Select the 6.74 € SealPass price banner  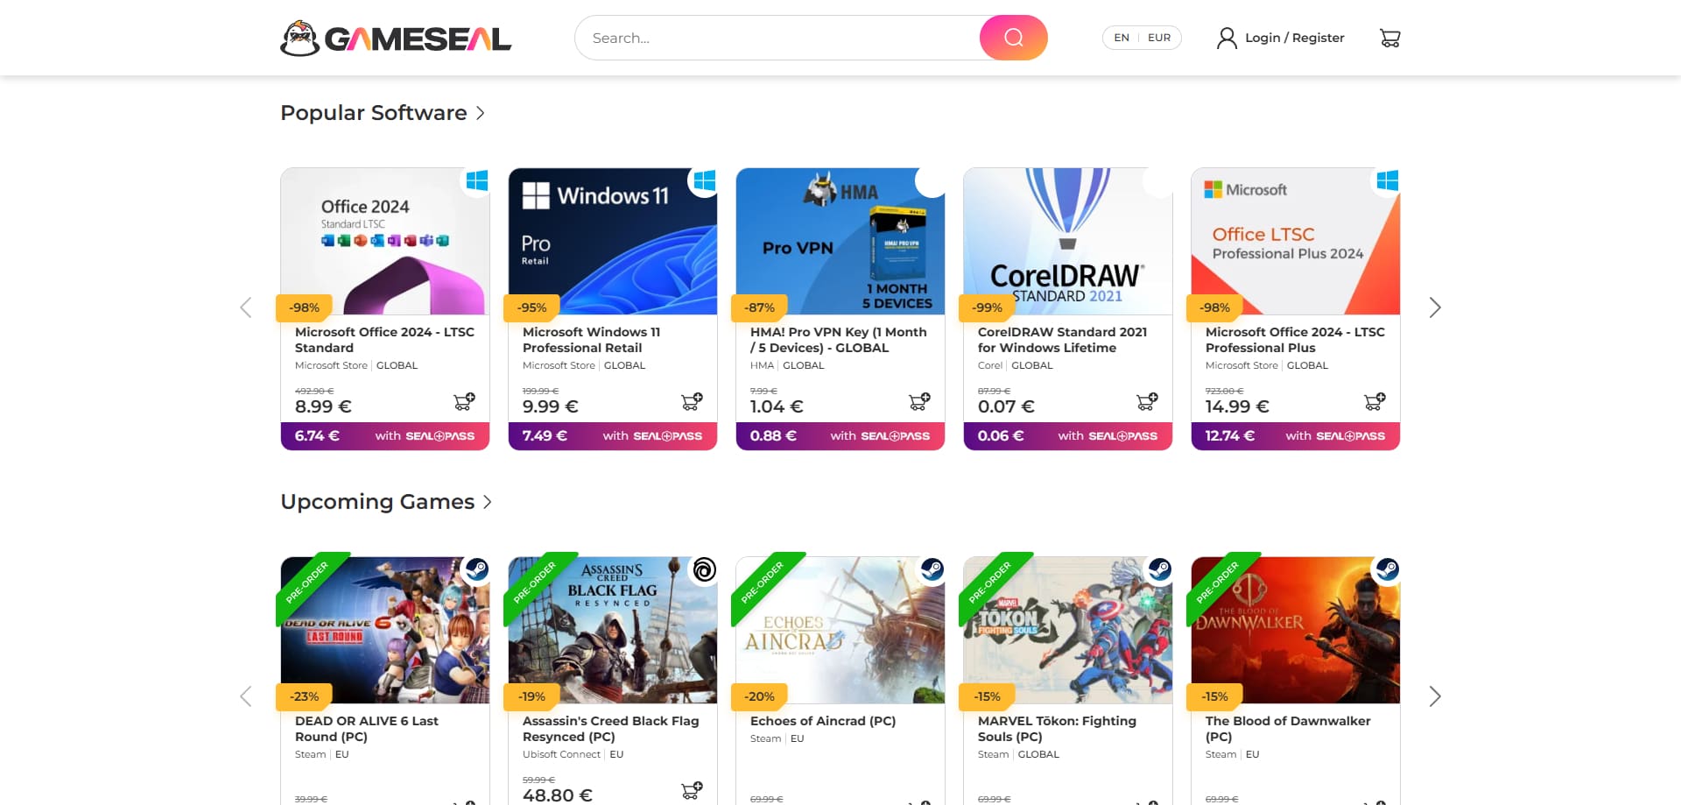tap(385, 435)
